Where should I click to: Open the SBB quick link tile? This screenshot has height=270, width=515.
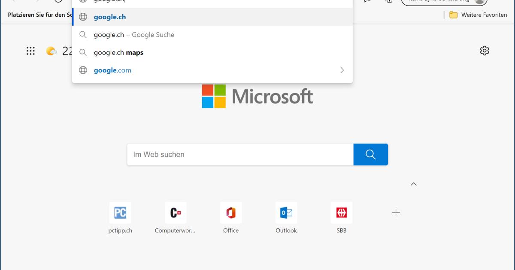point(342,213)
